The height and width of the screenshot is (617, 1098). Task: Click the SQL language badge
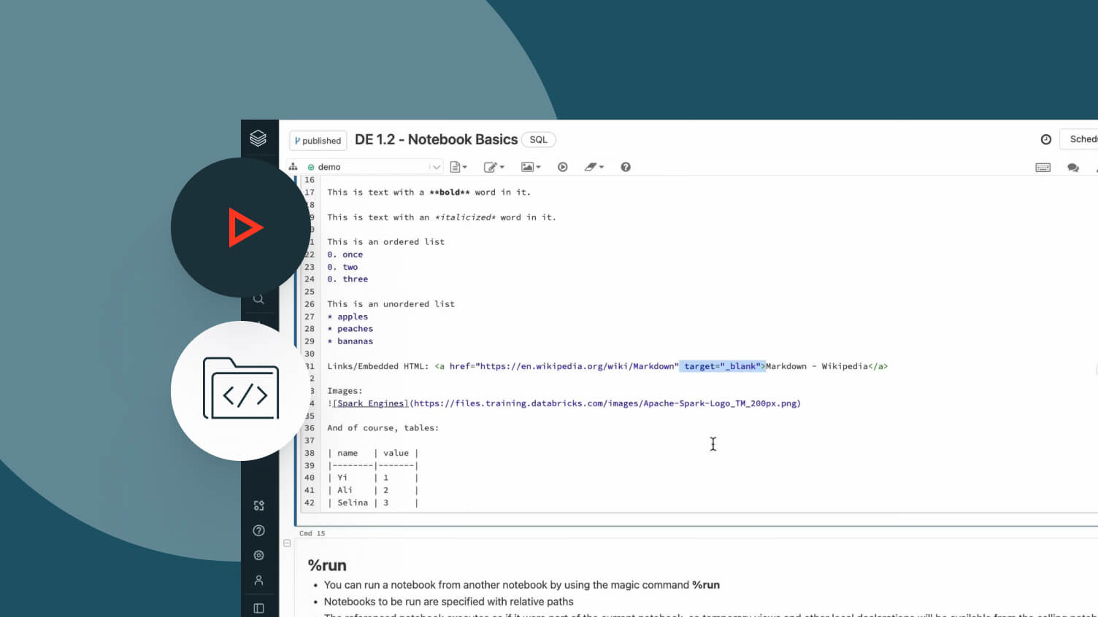[538, 139]
